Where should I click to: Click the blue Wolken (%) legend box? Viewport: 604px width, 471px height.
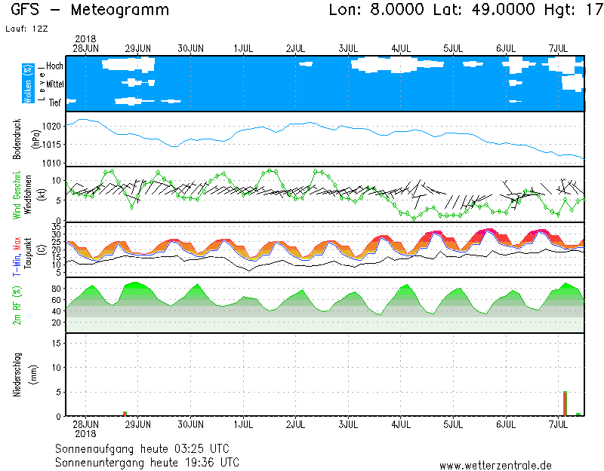28,83
